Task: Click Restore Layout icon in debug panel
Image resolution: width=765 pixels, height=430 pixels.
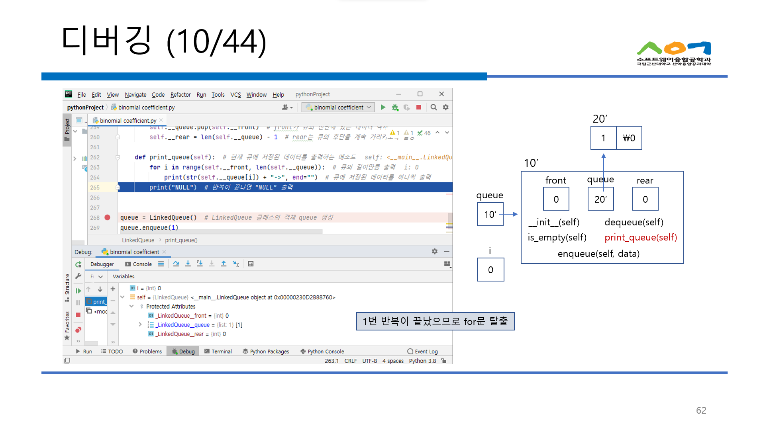Action: click(x=447, y=264)
